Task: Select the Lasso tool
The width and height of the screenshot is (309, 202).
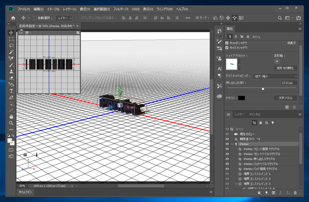Action: pos(11,45)
